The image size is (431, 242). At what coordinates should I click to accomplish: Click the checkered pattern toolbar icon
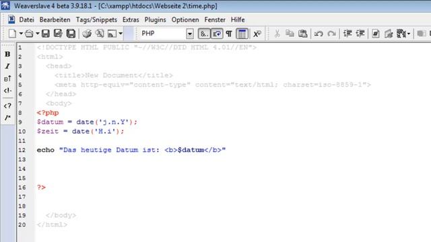pyautogui.click(x=401, y=34)
